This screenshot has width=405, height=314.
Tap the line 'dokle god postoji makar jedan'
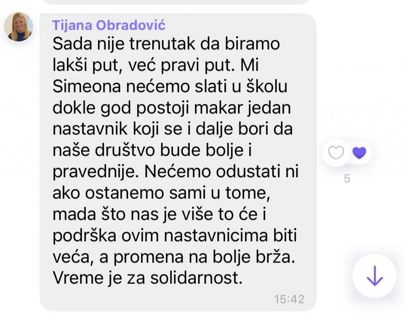[x=172, y=108]
